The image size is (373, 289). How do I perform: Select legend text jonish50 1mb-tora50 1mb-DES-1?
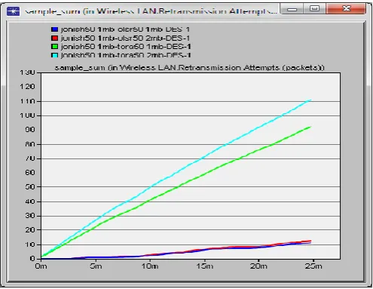pos(126,47)
